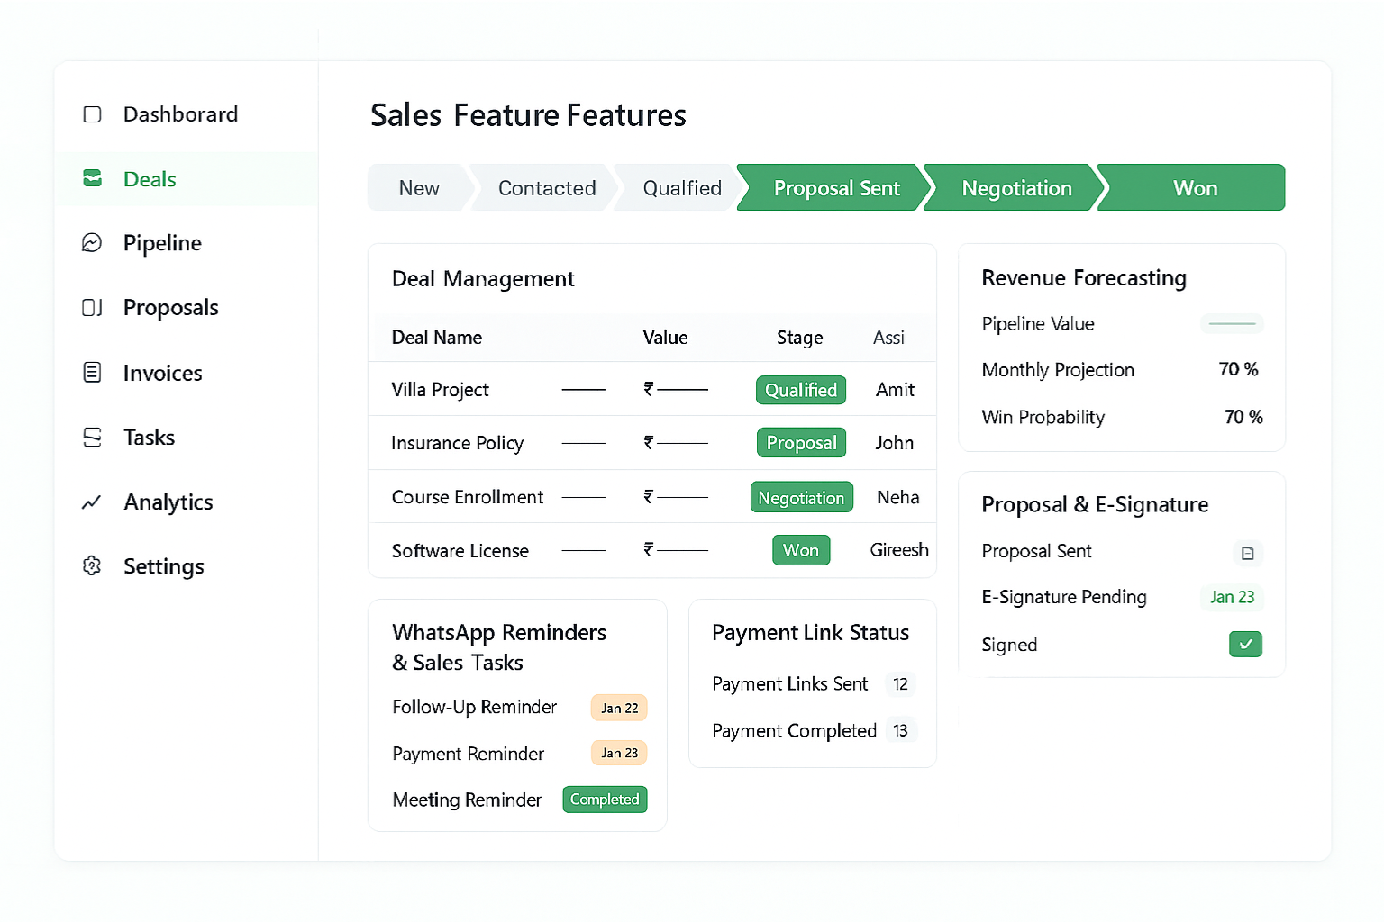Click the Invoices document icon
Viewport: 1384px width, 922px height.
tap(91, 372)
